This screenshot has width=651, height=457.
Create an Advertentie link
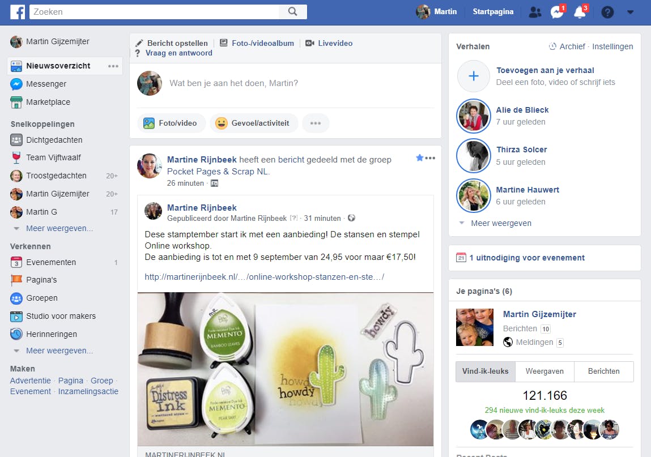click(30, 381)
